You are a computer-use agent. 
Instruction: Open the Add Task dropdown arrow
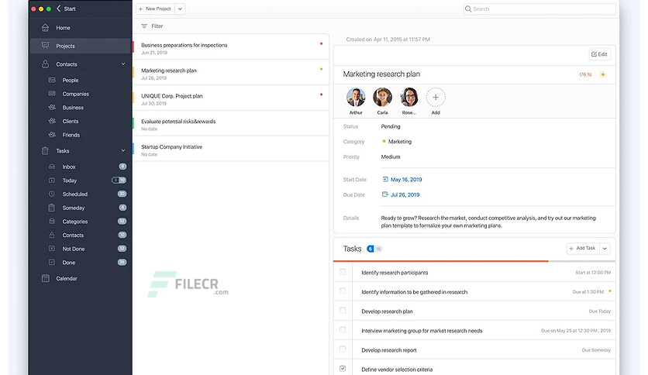(605, 249)
